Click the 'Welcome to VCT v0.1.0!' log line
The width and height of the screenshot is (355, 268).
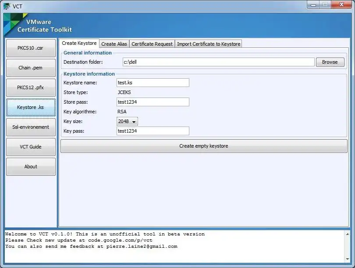click(x=105, y=234)
